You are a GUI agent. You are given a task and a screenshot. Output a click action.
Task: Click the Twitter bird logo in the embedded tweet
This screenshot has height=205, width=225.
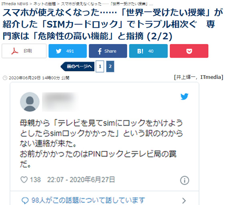point(185,96)
